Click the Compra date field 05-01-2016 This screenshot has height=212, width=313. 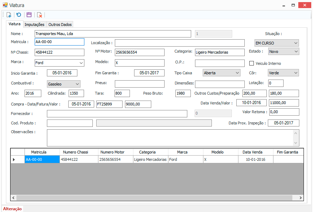coord(81,104)
